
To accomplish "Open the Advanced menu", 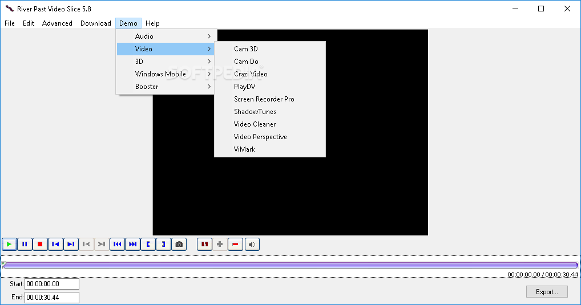I will pyautogui.click(x=57, y=23).
